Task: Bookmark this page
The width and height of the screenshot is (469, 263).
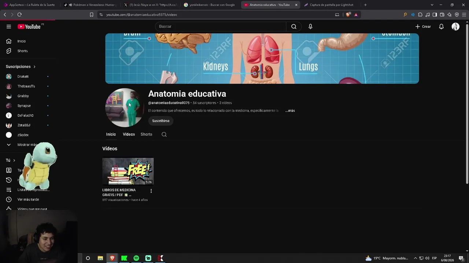Action: (92, 15)
